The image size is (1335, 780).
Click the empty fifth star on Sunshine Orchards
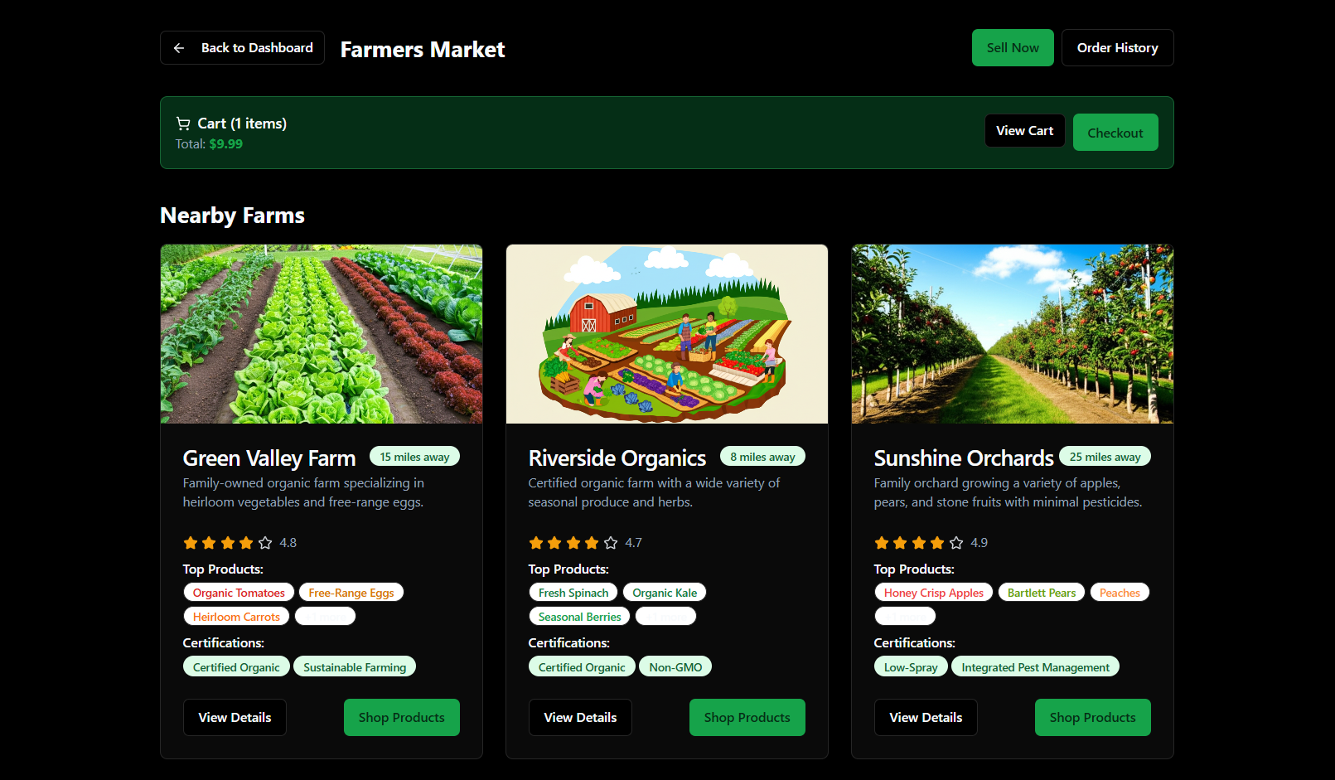956,543
